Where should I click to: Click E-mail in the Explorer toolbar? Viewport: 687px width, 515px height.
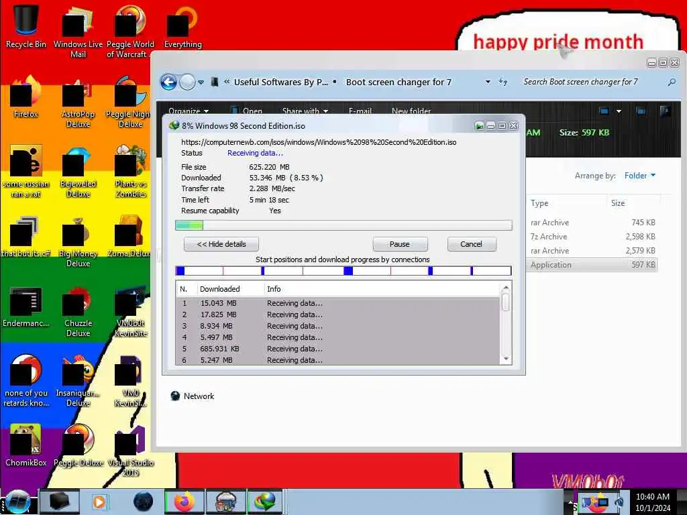(x=360, y=111)
